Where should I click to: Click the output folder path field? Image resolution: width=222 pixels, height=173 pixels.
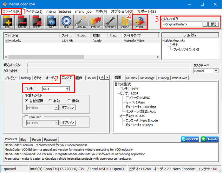coord(181,24)
